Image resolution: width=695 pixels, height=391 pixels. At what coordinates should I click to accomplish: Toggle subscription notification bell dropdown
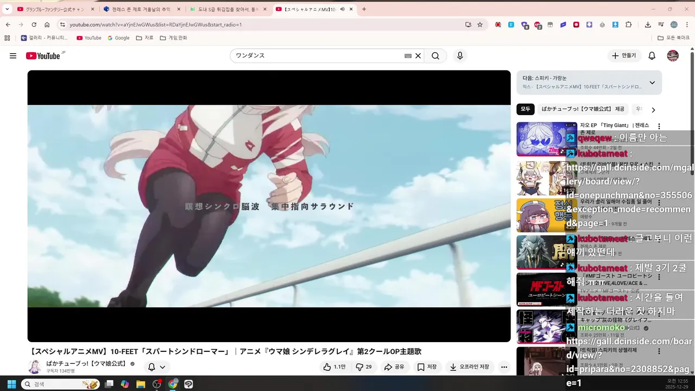[x=157, y=367]
